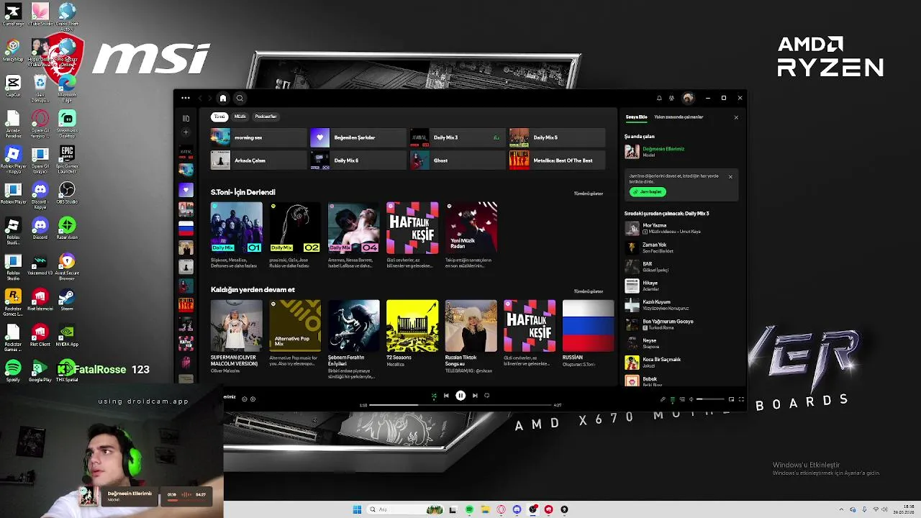Open Spotify from the taskbar
This screenshot has height=518, width=921.
click(x=469, y=509)
